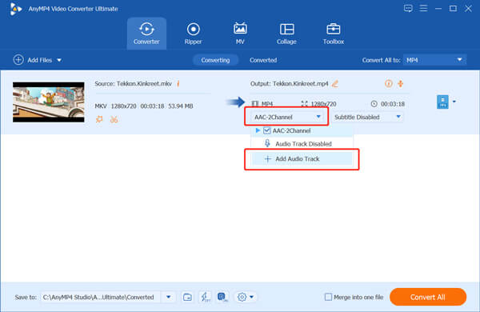
Task: Open the Toolbox tab
Action: click(334, 34)
